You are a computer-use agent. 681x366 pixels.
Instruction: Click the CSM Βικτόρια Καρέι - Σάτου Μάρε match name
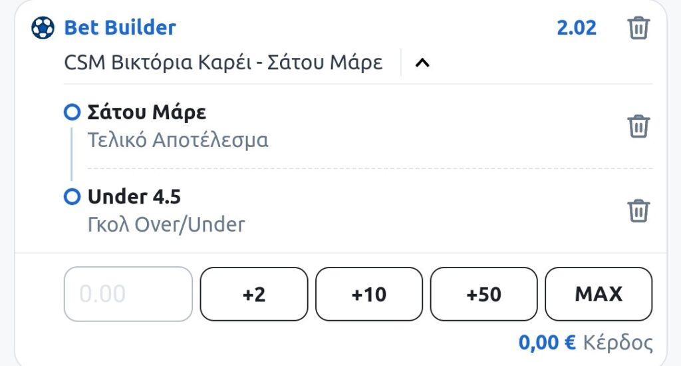tap(223, 63)
